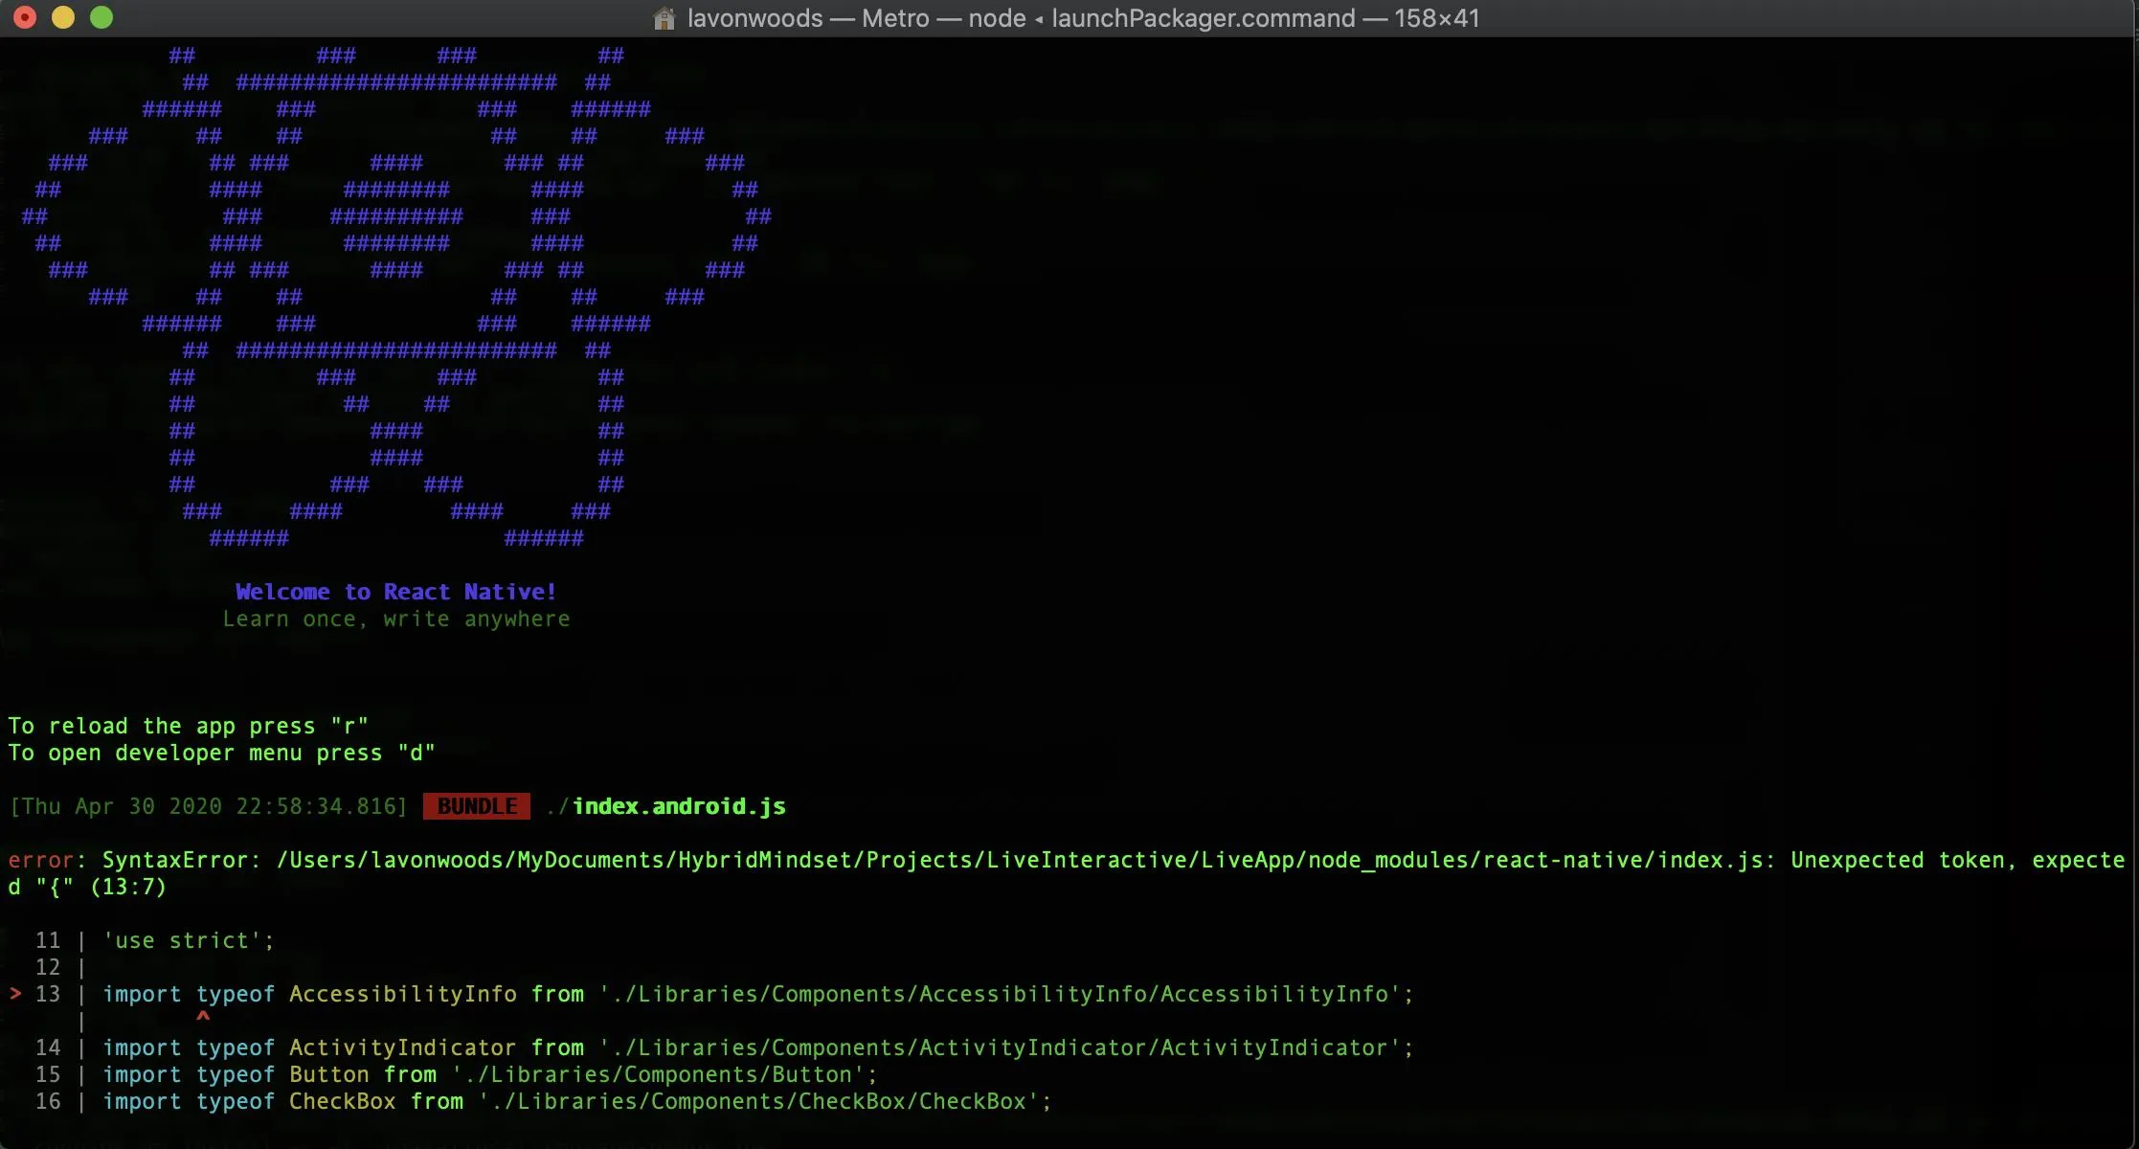Click the red arrow beside line 13

coord(15,994)
